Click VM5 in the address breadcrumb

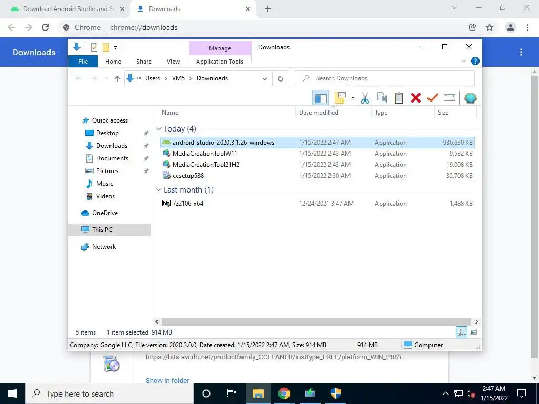178,78
